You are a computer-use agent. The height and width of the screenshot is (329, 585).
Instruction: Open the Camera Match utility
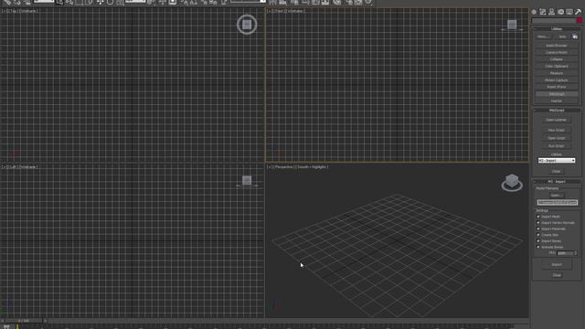557,53
